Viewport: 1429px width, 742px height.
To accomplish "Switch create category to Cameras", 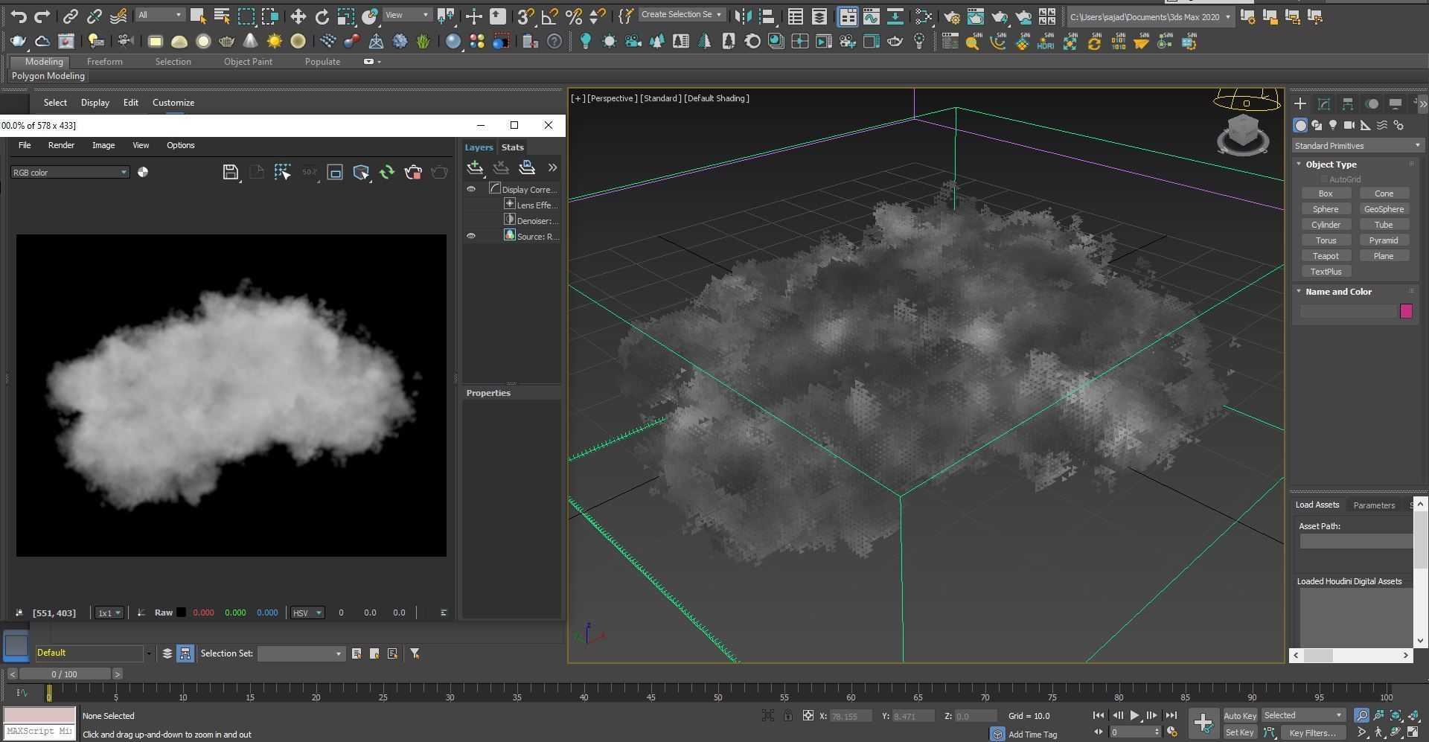I will [1349, 125].
